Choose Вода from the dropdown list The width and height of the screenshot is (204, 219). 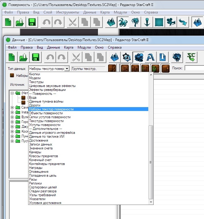[x=88, y=97]
